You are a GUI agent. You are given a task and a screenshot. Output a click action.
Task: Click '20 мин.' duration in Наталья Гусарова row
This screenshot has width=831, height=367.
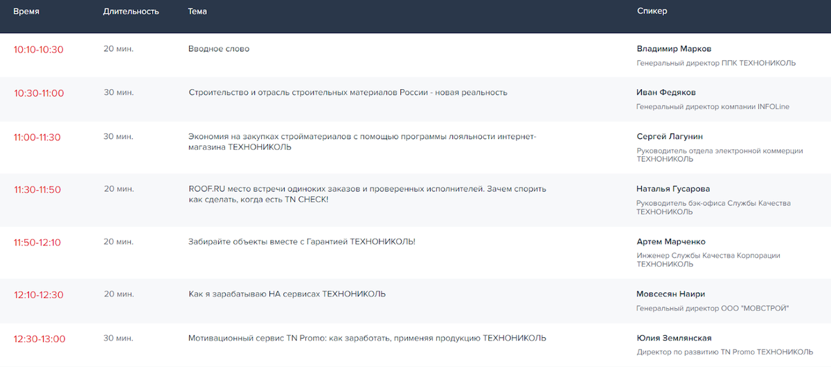(118, 189)
